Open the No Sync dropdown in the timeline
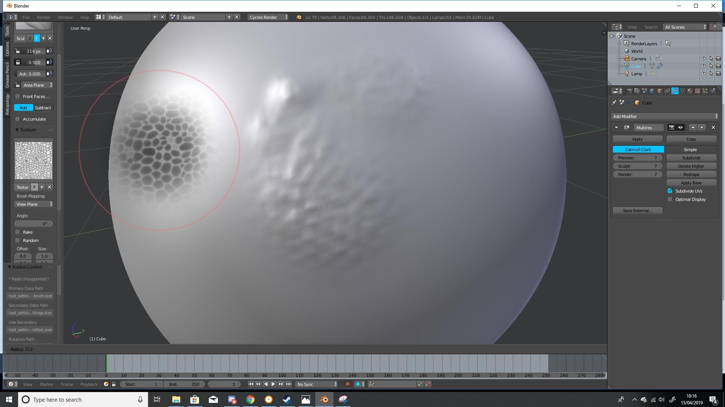 316,384
